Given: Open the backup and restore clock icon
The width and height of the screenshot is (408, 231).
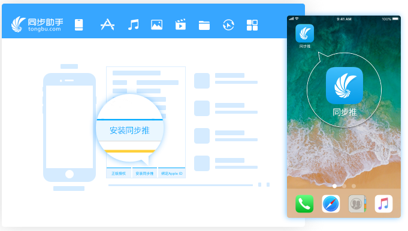Looking at the screenshot, I should [x=228, y=25].
